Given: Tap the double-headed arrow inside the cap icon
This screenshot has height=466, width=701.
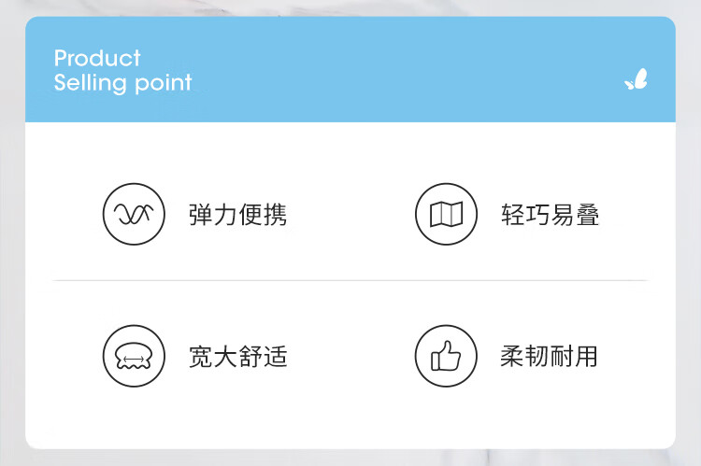Looking at the screenshot, I should (x=134, y=358).
